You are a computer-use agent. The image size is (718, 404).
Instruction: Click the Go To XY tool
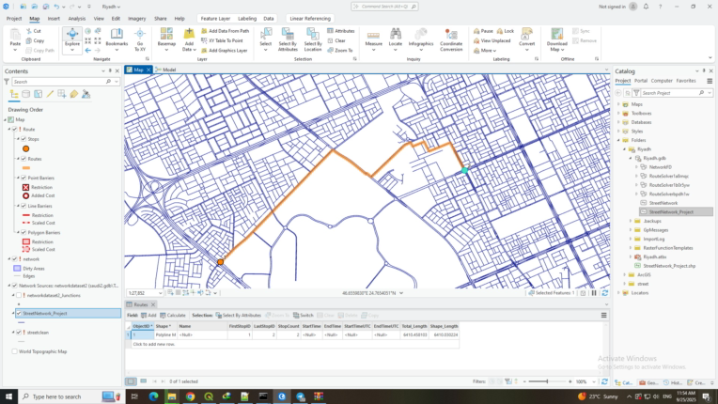pos(140,39)
